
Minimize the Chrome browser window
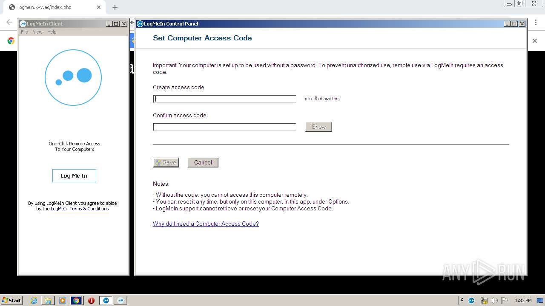509,4
